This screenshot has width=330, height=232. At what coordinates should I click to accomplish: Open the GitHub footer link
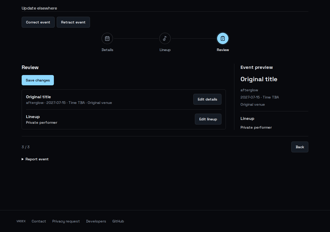pos(118,221)
